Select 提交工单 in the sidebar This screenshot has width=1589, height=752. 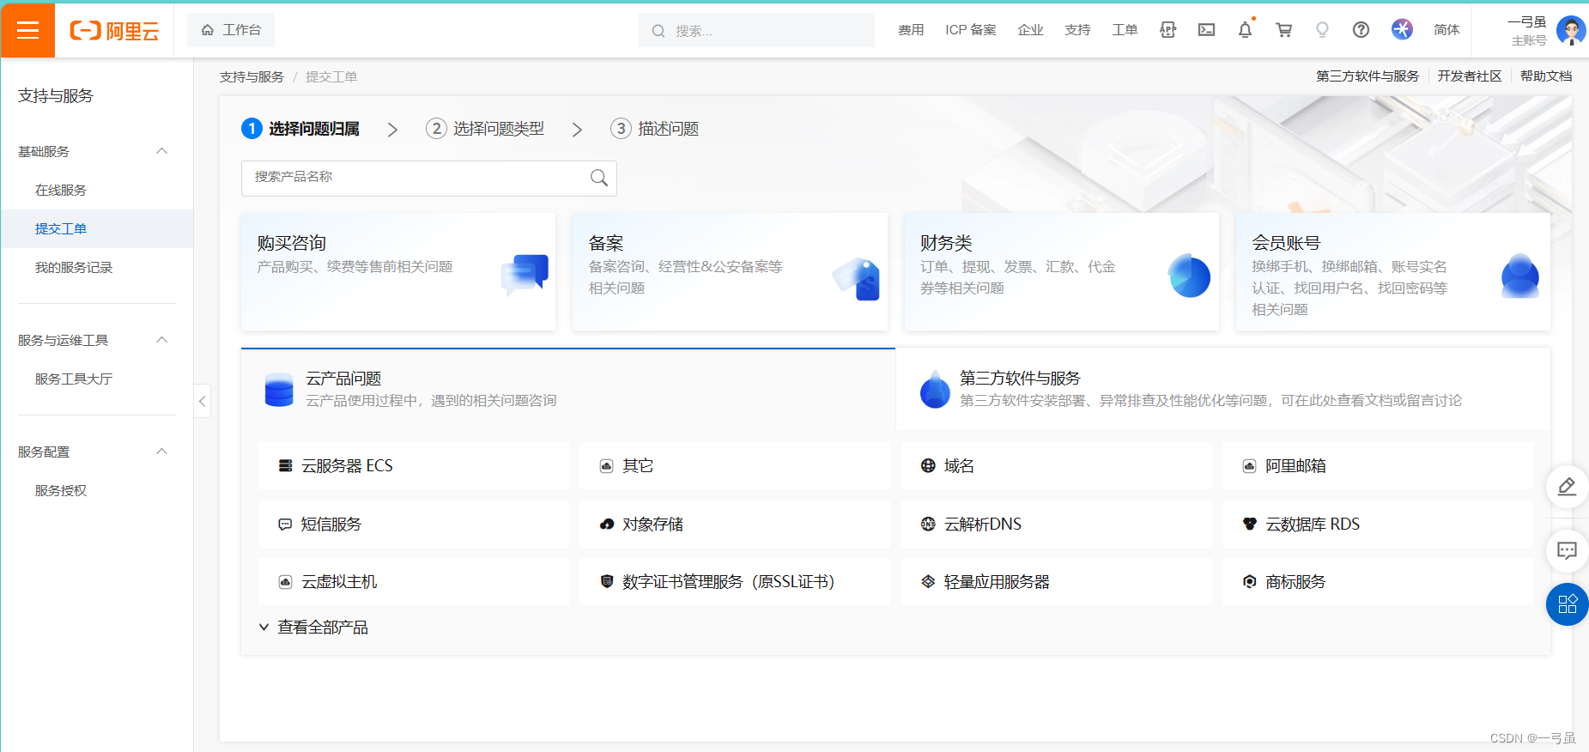[97, 228]
